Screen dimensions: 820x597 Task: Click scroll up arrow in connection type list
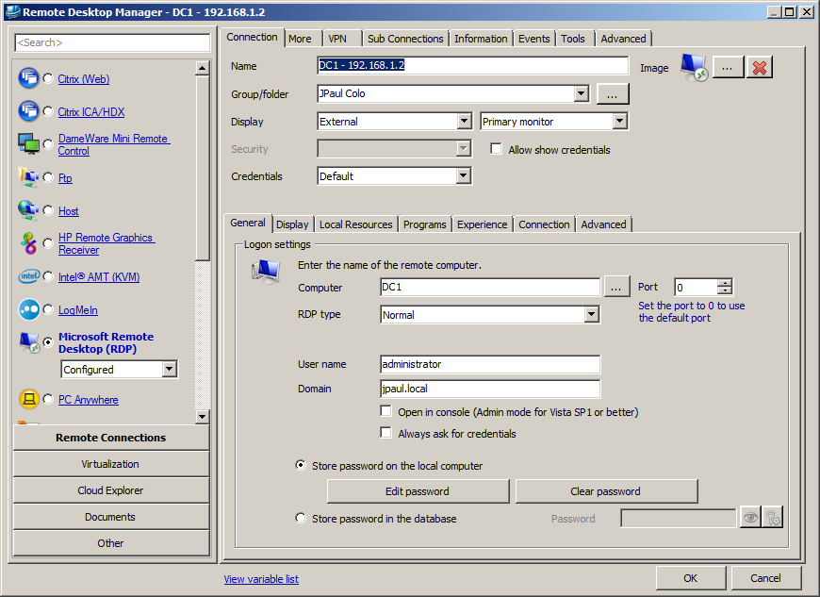pyautogui.click(x=202, y=68)
